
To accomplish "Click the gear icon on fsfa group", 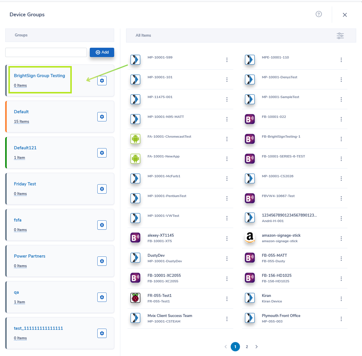I will pos(102,225).
